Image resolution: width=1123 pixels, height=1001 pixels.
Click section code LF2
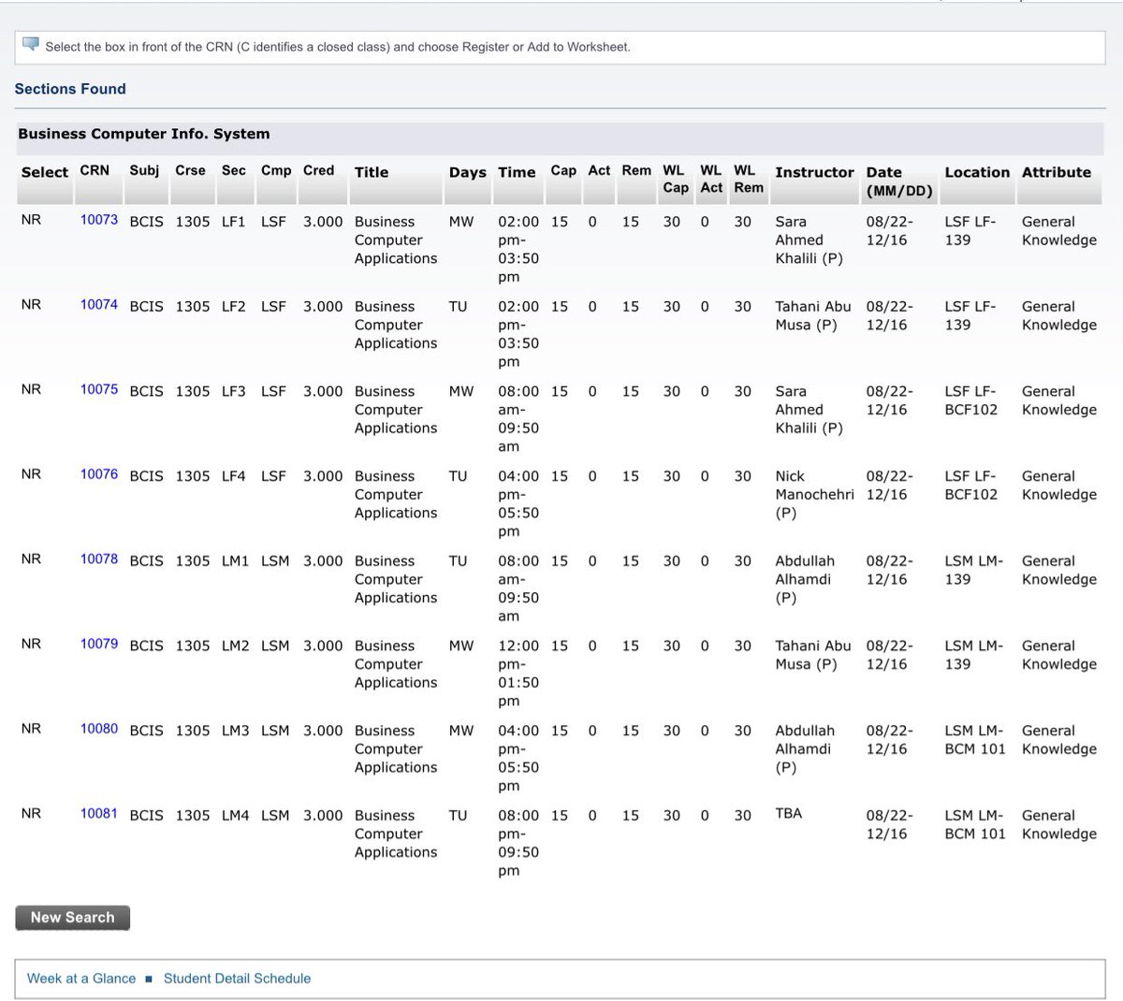click(x=233, y=306)
